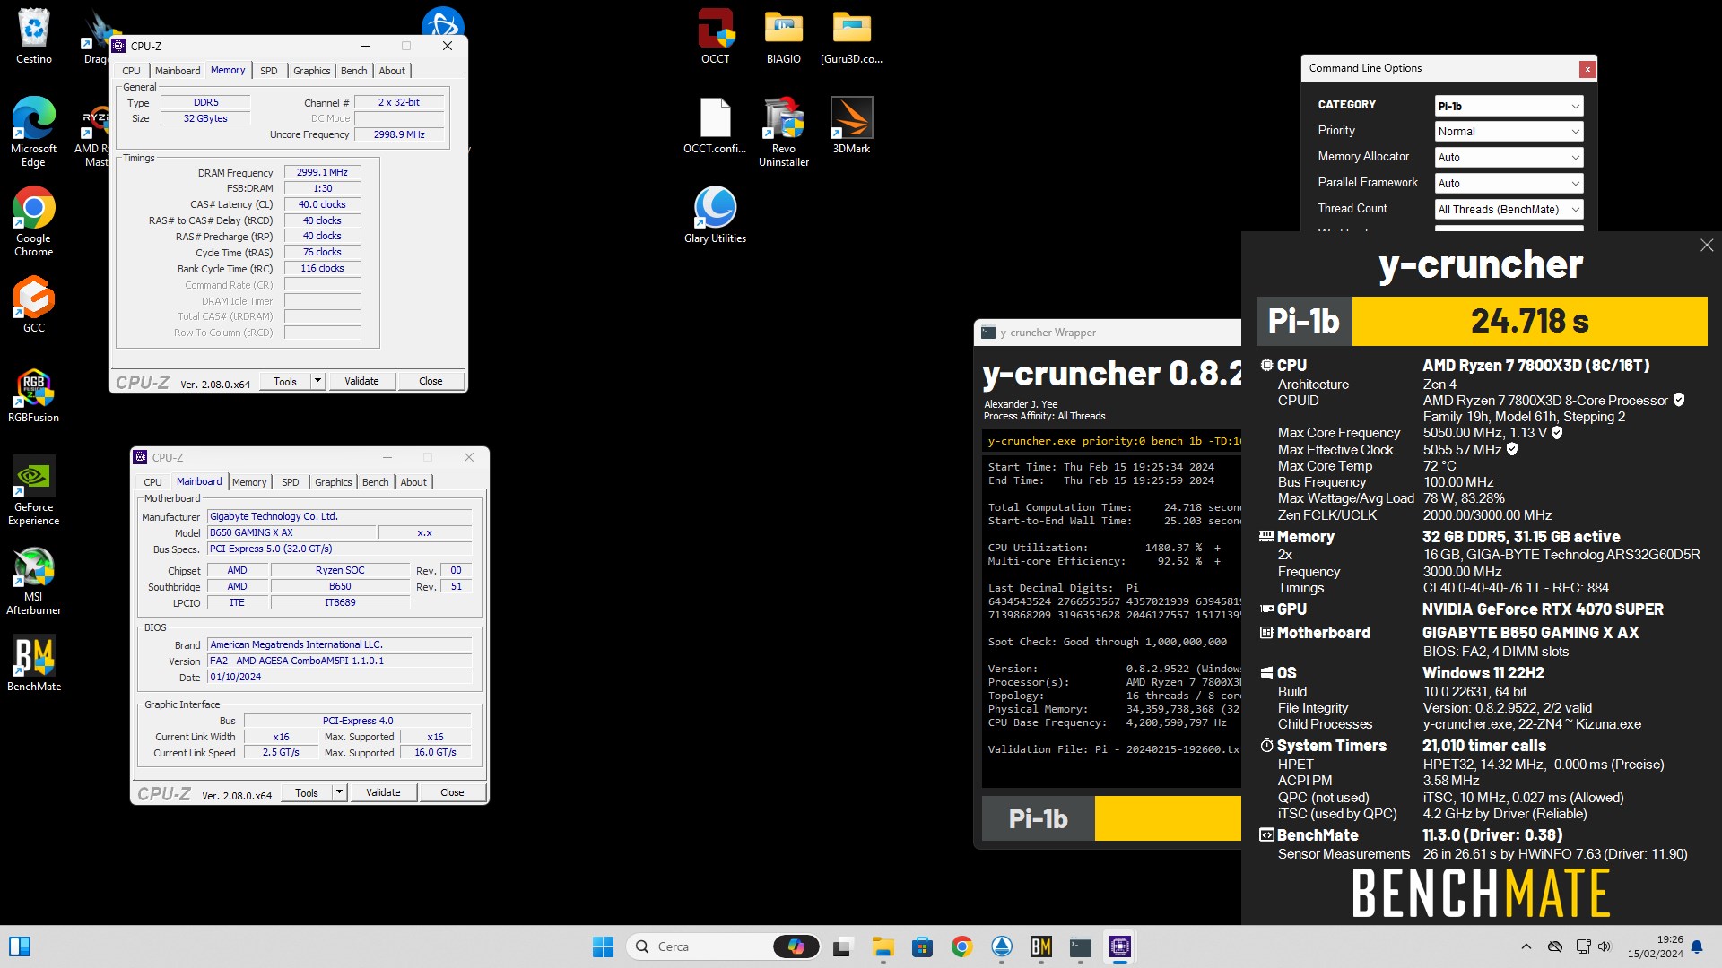Open the BIAGIO folder on desktop
The width and height of the screenshot is (1722, 968).
783,36
